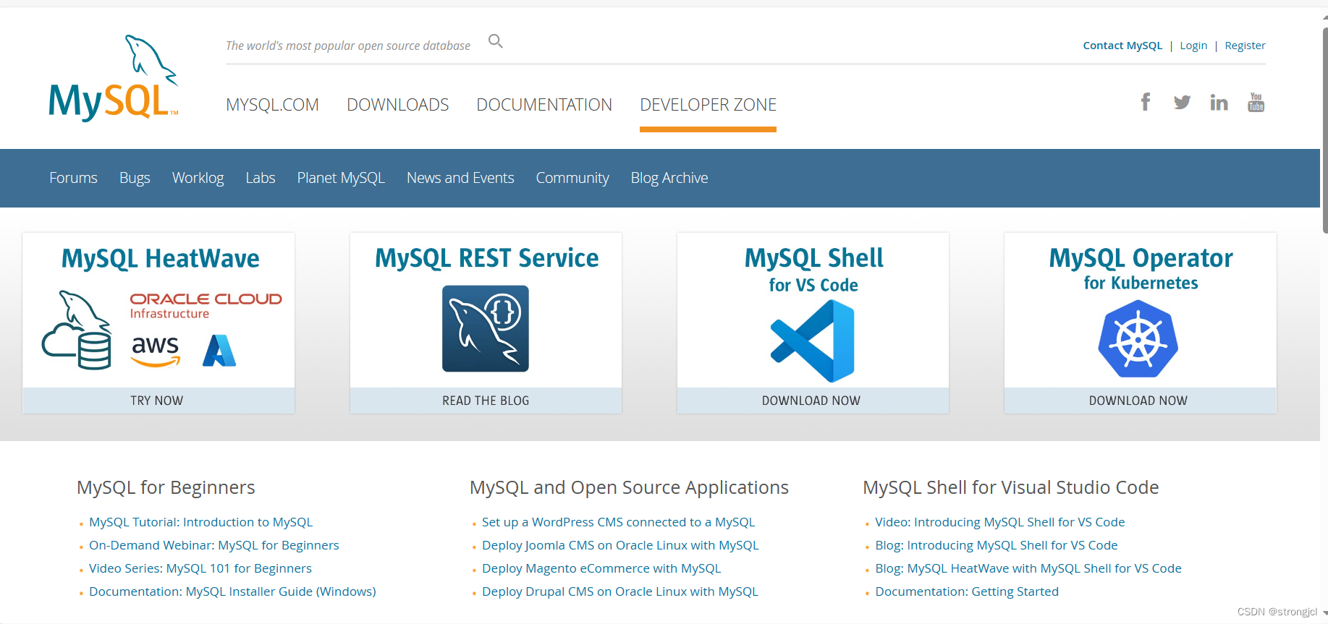Click the Oracle Cloud Infrastructure logo
Screen dimensions: 1328x624
(x=206, y=305)
